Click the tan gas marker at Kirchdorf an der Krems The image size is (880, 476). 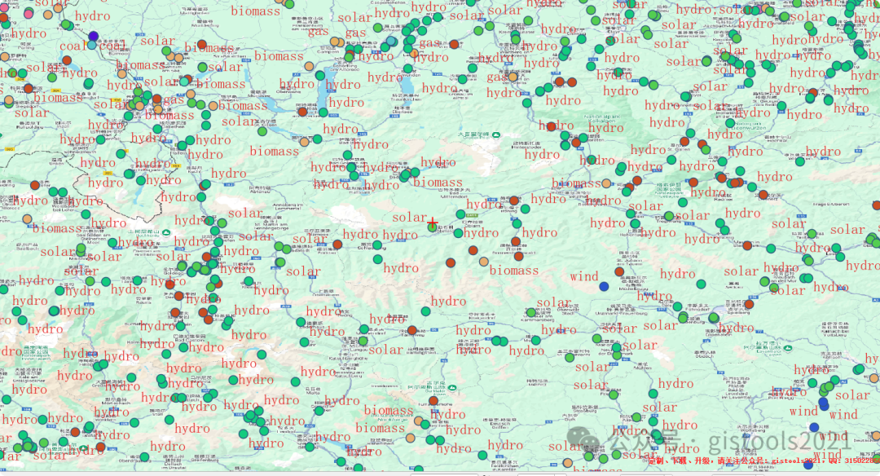513,77
